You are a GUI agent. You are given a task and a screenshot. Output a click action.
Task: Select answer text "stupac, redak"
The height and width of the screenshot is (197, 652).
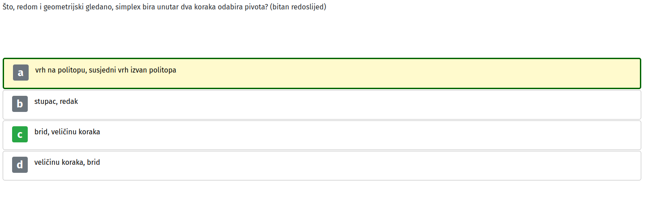[56, 102]
